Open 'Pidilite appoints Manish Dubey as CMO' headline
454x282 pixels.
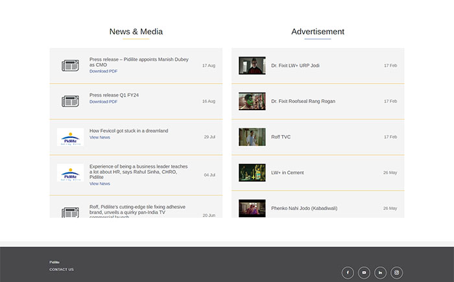[x=139, y=62]
